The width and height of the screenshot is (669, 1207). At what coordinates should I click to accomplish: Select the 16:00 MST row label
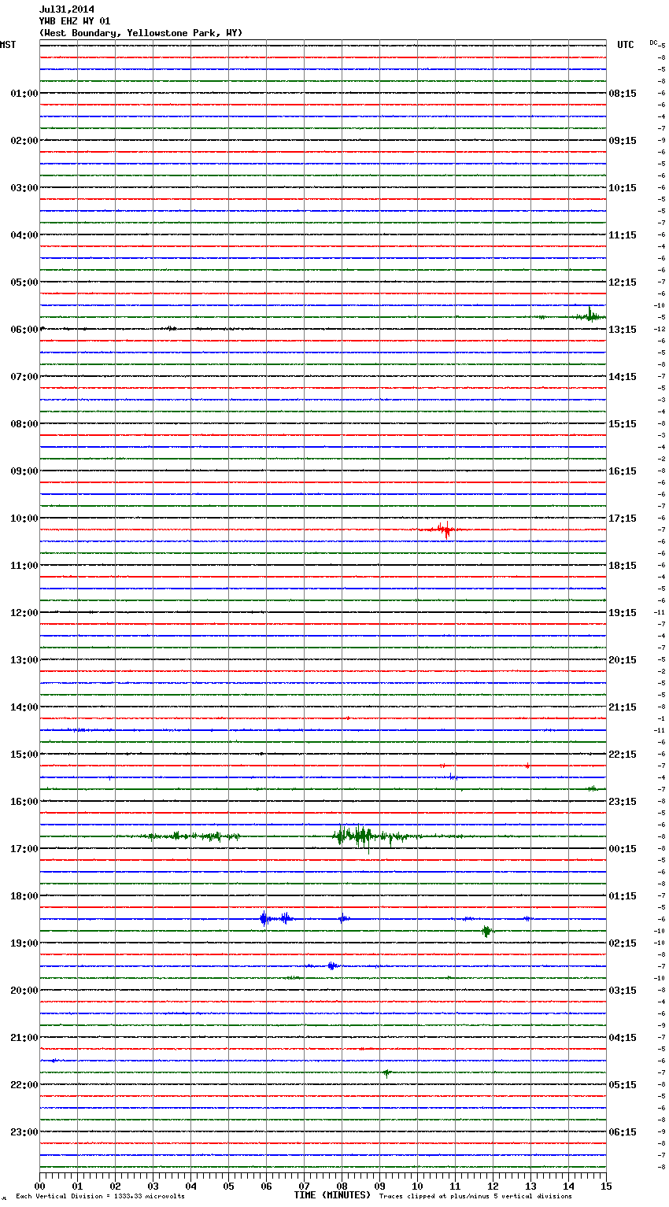(24, 802)
